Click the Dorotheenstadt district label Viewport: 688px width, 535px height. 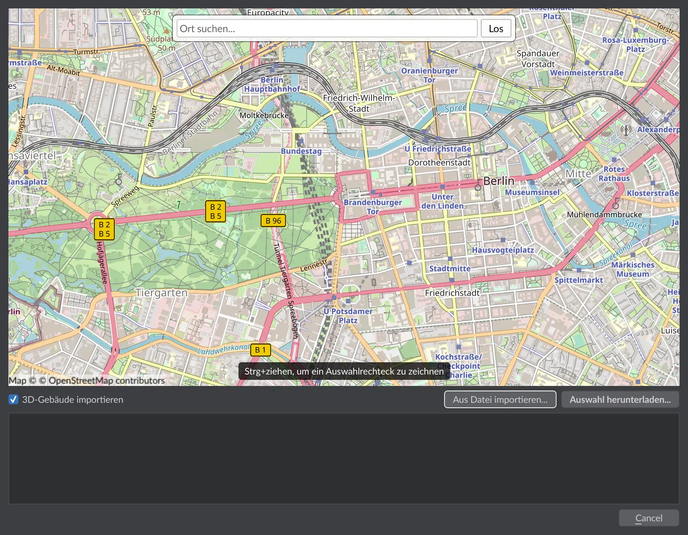tap(439, 163)
